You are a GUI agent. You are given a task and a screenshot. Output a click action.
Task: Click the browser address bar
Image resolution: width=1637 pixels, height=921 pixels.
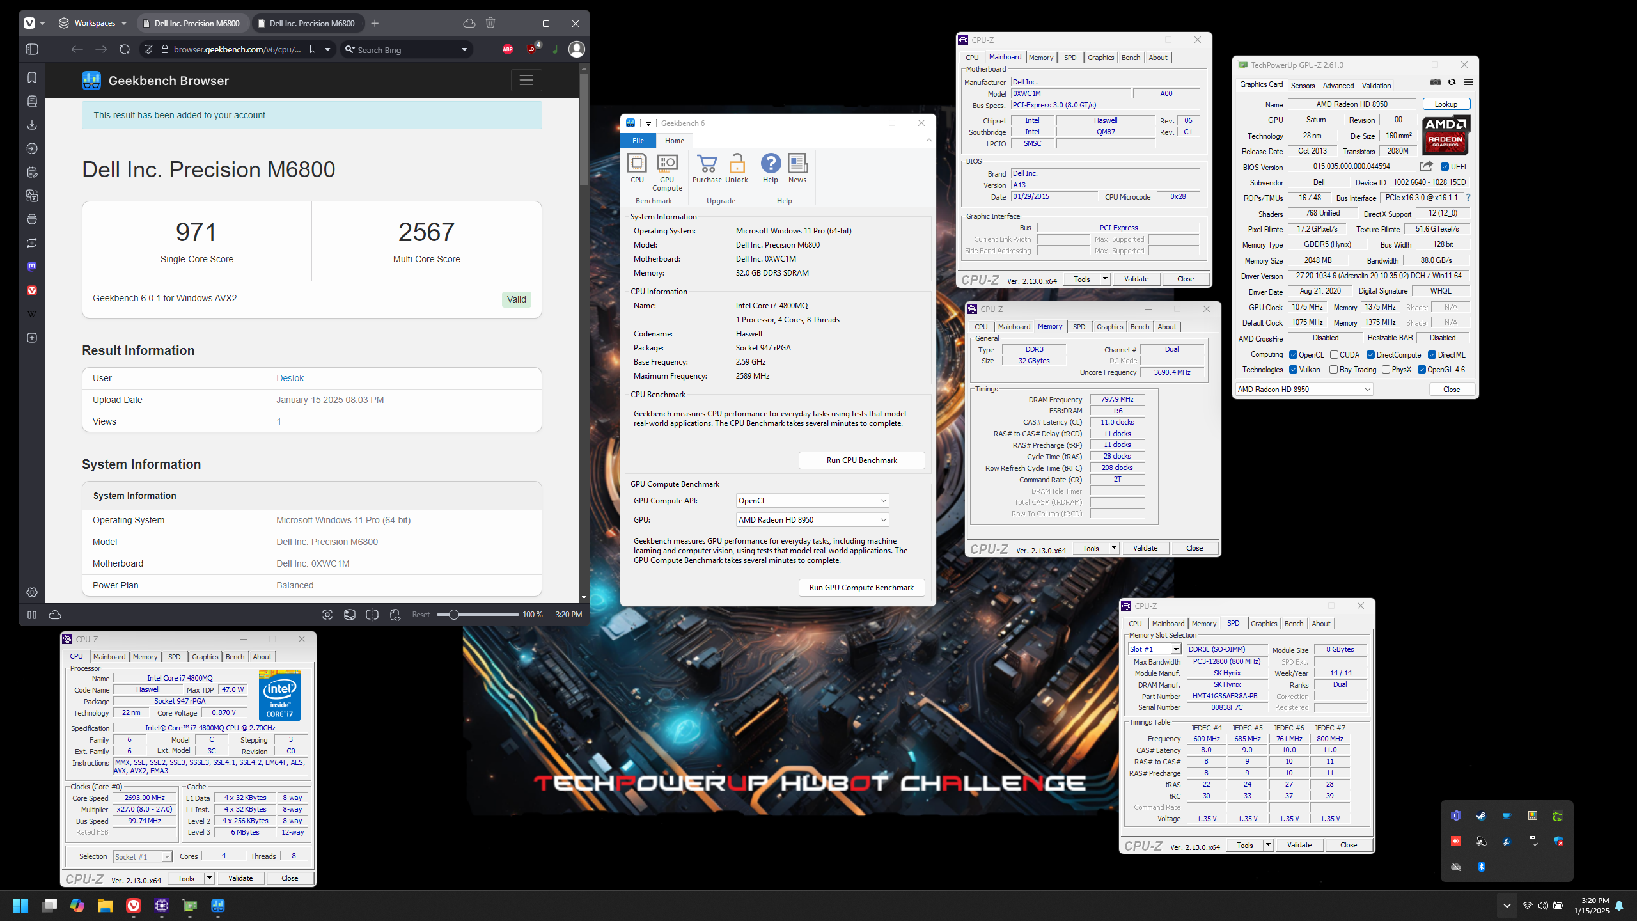[237, 49]
